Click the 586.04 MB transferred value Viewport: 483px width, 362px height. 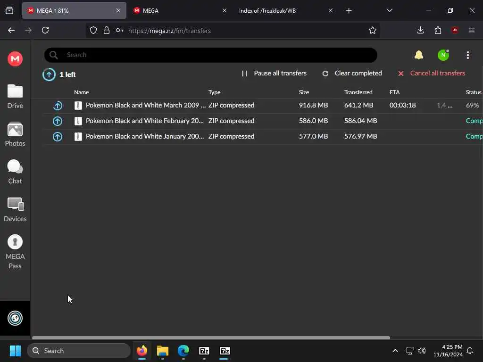point(360,121)
